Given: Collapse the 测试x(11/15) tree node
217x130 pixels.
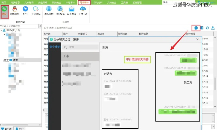Looking at the screenshot, I should coord(1,30).
